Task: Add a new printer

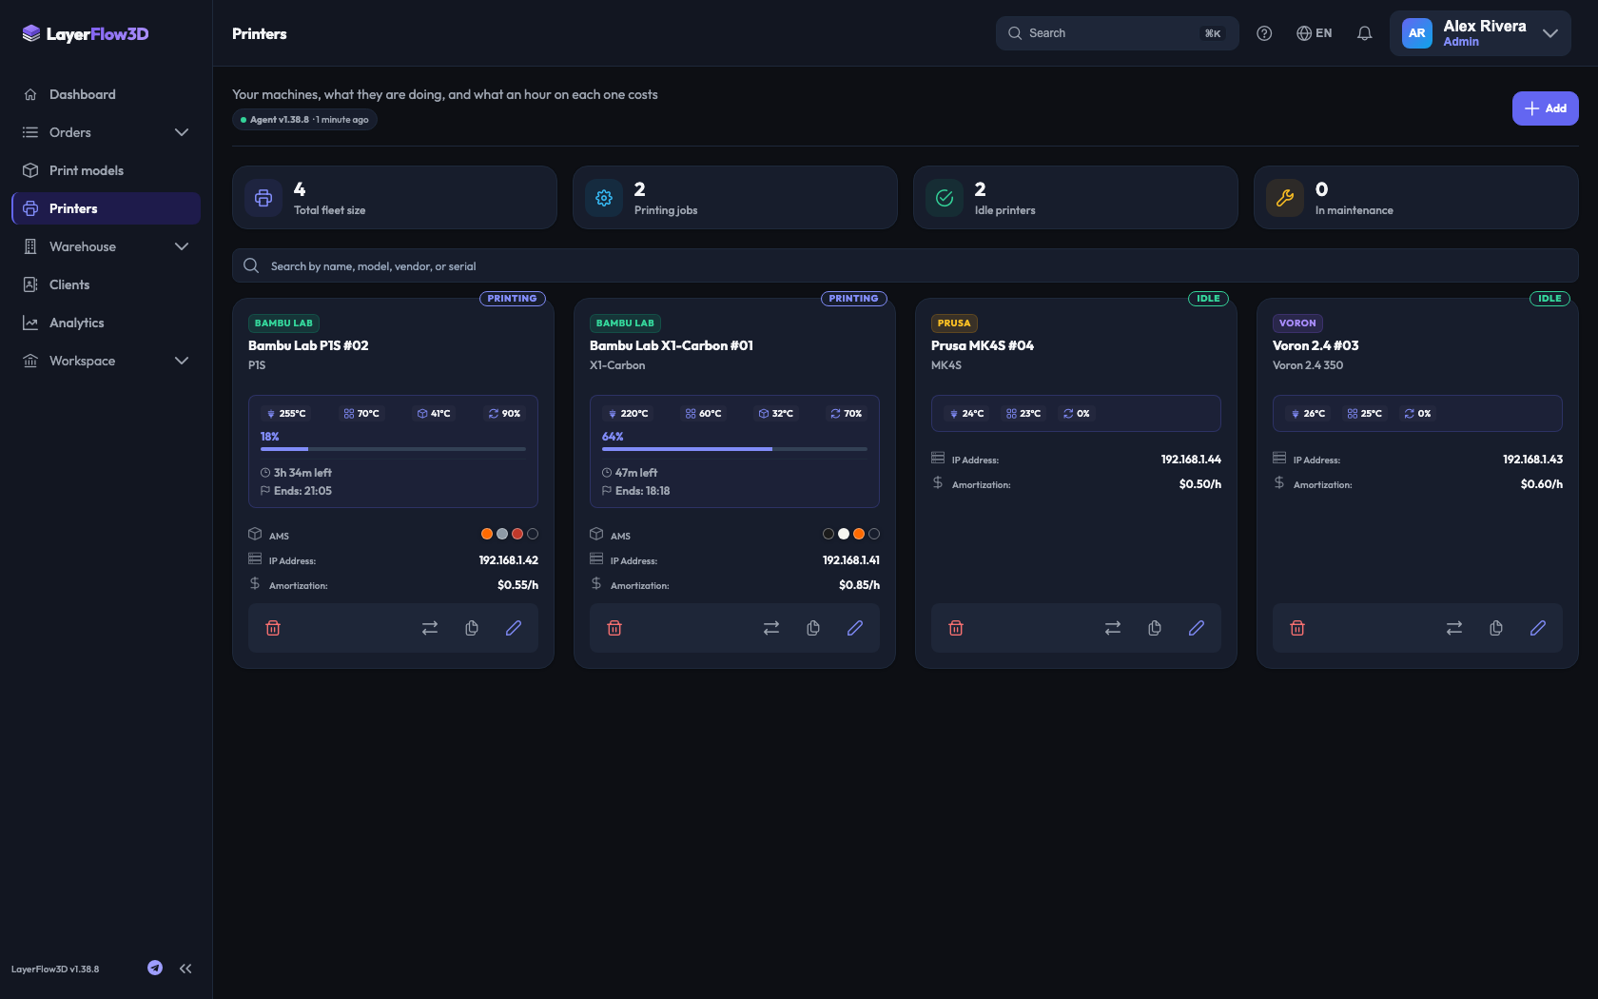Action: [x=1546, y=108]
